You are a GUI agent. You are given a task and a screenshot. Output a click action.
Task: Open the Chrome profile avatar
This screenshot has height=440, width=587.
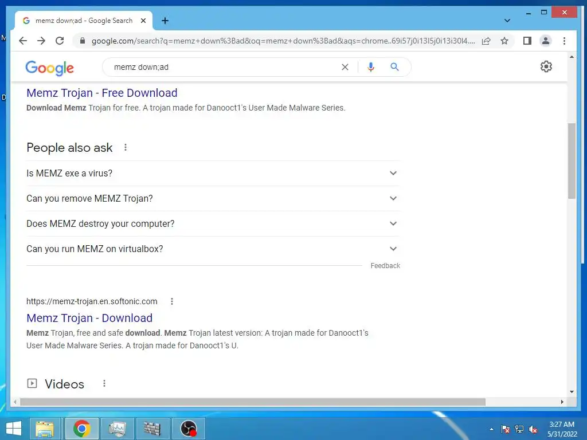pos(546,41)
